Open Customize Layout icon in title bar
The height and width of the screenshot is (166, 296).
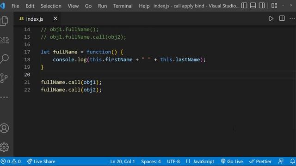pos(274,6)
